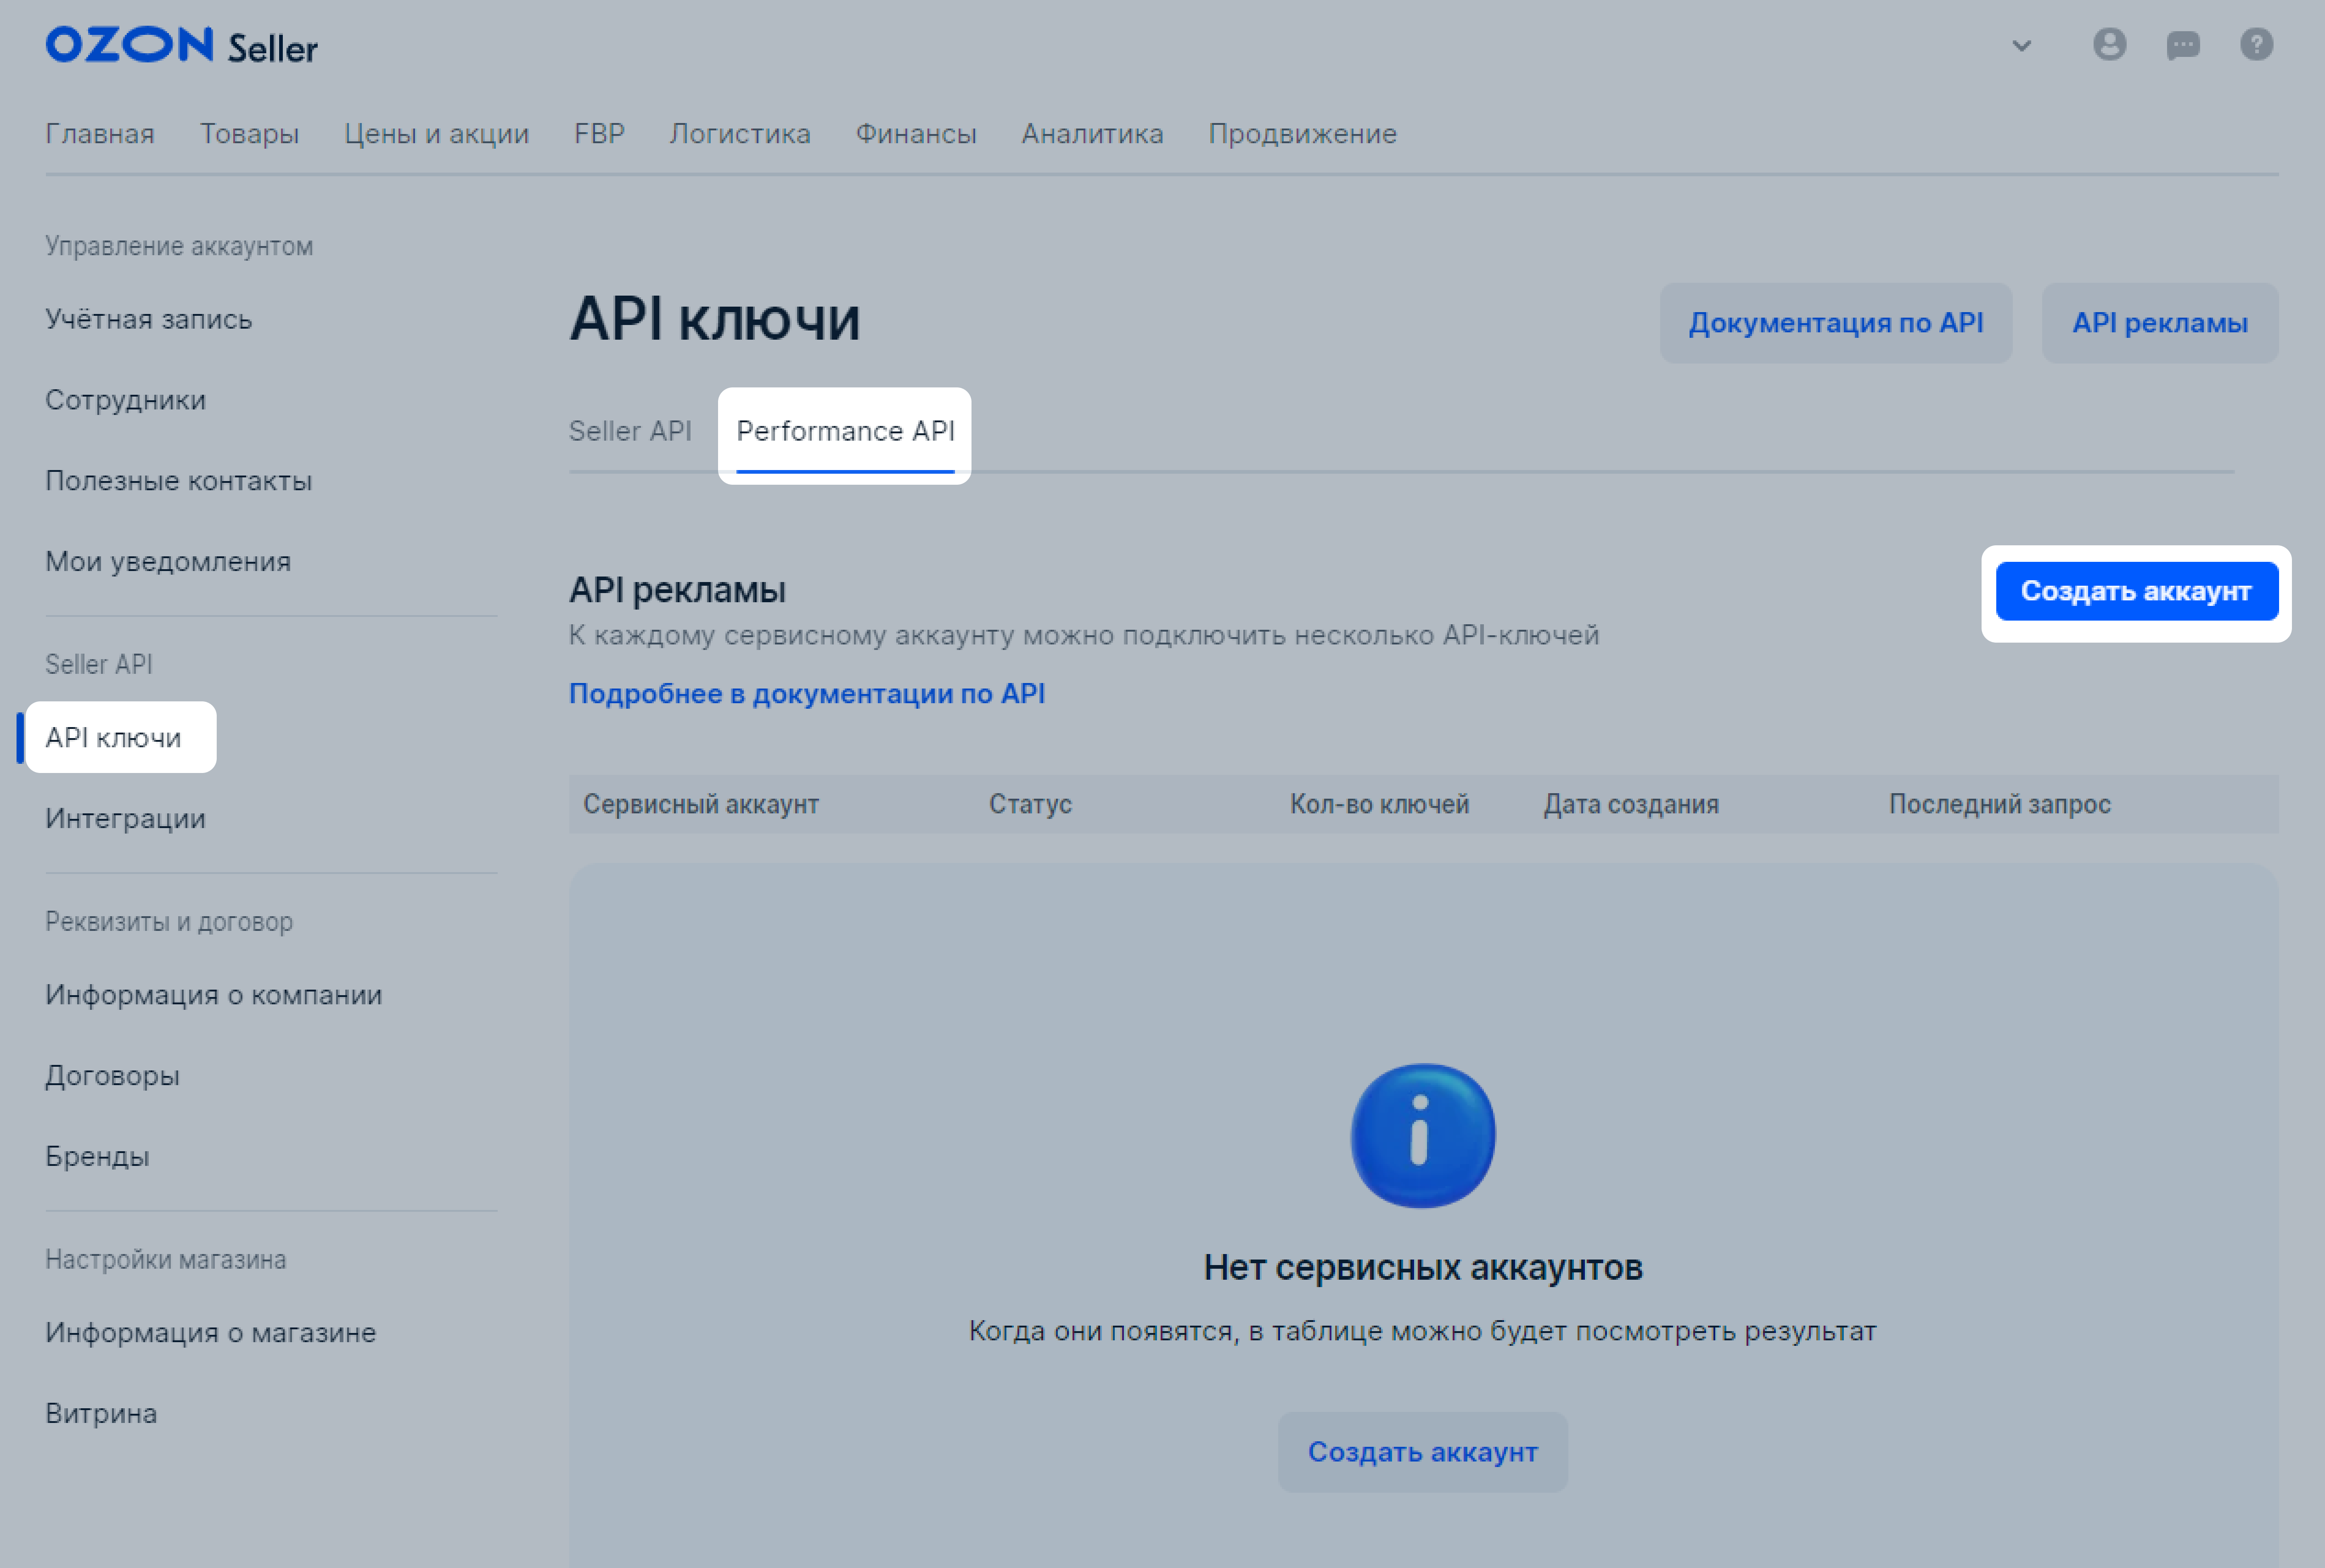This screenshot has width=2325, height=1568.
Task: Open Бренды in sidebar
Action: coord(97,1157)
